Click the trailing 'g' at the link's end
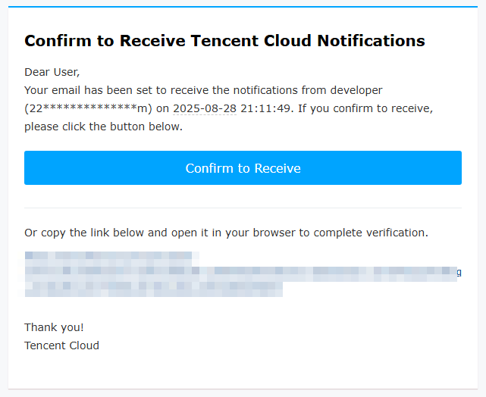Image resolution: width=486 pixels, height=397 pixels. (458, 271)
